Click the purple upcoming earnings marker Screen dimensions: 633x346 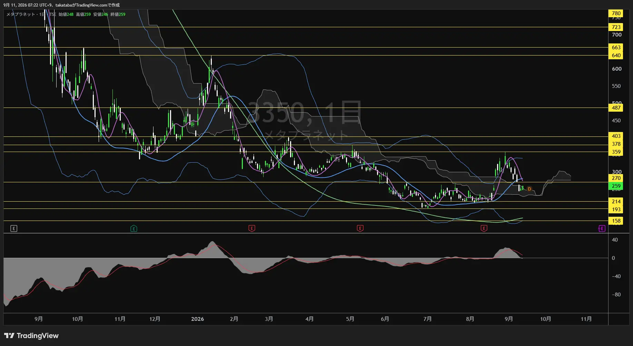602,228
